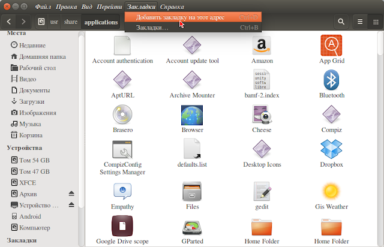Open the Перейти menu
The width and height of the screenshot is (384, 247).
(109, 7)
